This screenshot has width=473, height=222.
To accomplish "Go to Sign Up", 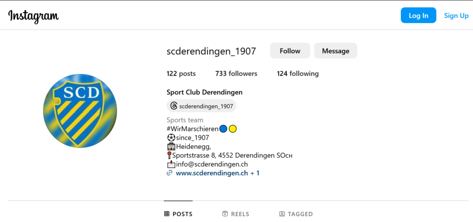I will [x=456, y=16].
